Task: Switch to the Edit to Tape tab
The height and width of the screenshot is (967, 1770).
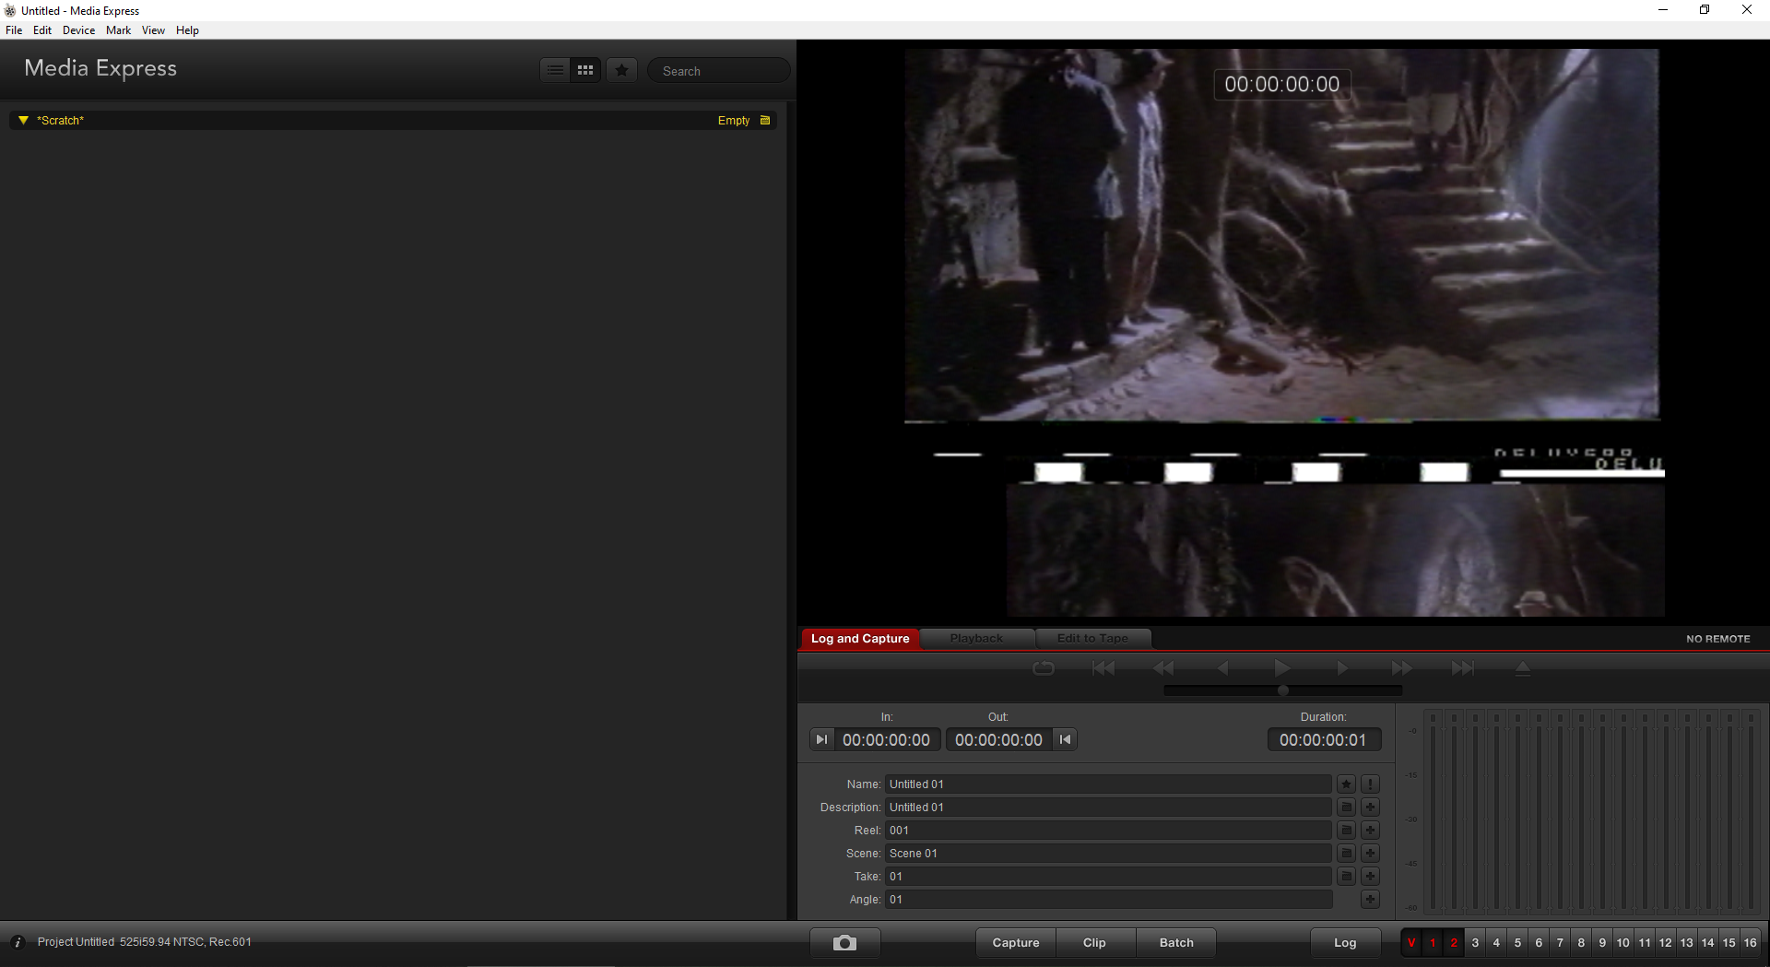Action: (1092, 638)
